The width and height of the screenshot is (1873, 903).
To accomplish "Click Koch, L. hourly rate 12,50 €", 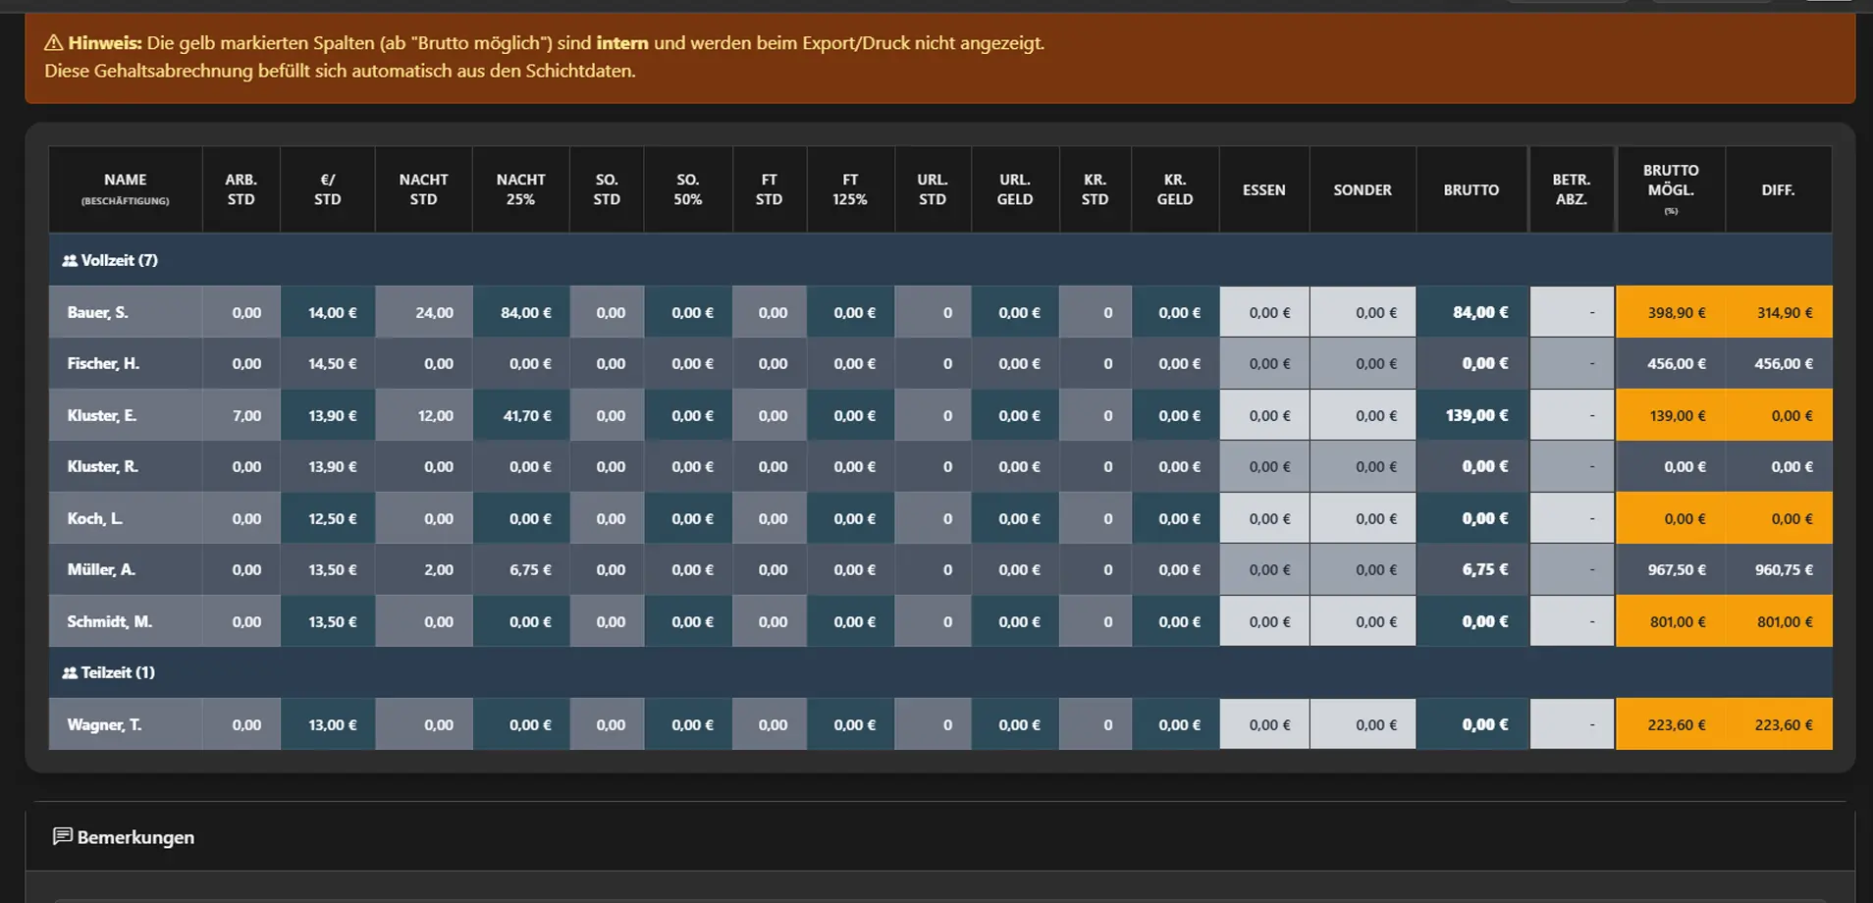I will pyautogui.click(x=328, y=518).
